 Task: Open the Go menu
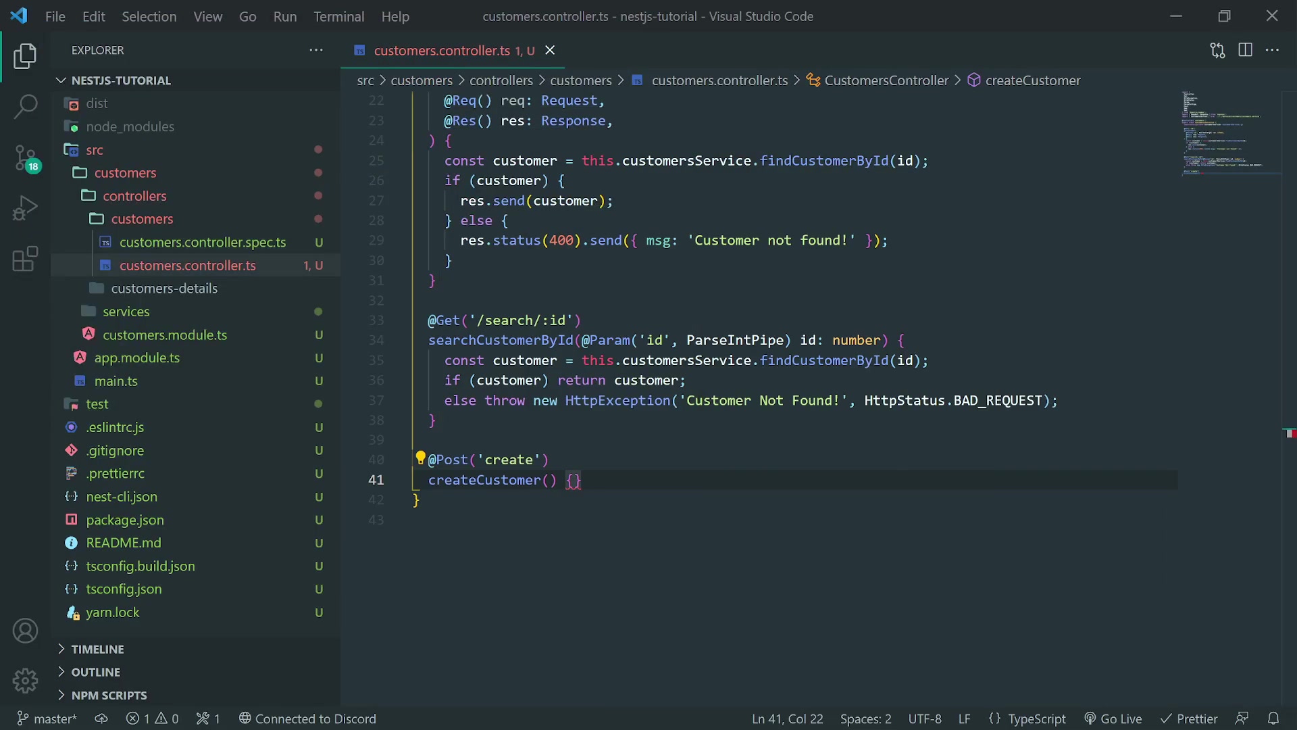click(248, 16)
